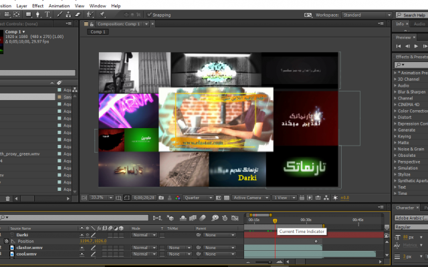The width and height of the screenshot is (428, 267).
Task: Open the Help menu
Action: pos(116,6)
